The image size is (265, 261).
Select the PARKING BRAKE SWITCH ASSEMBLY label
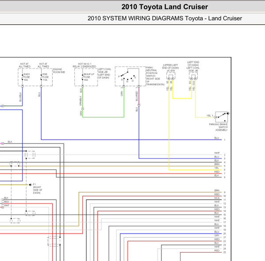click(x=219, y=127)
